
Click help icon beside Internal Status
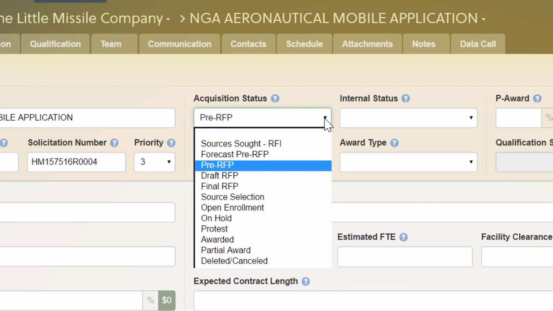coord(405,98)
